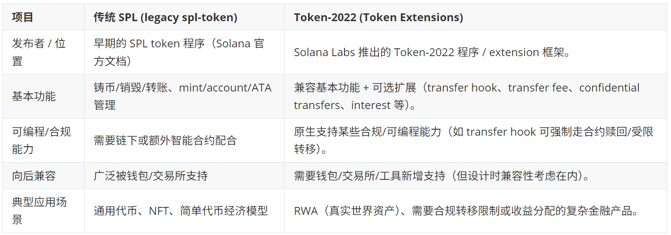Select the 典型应用场景 row label
The width and height of the screenshot is (671, 235).
[39, 211]
